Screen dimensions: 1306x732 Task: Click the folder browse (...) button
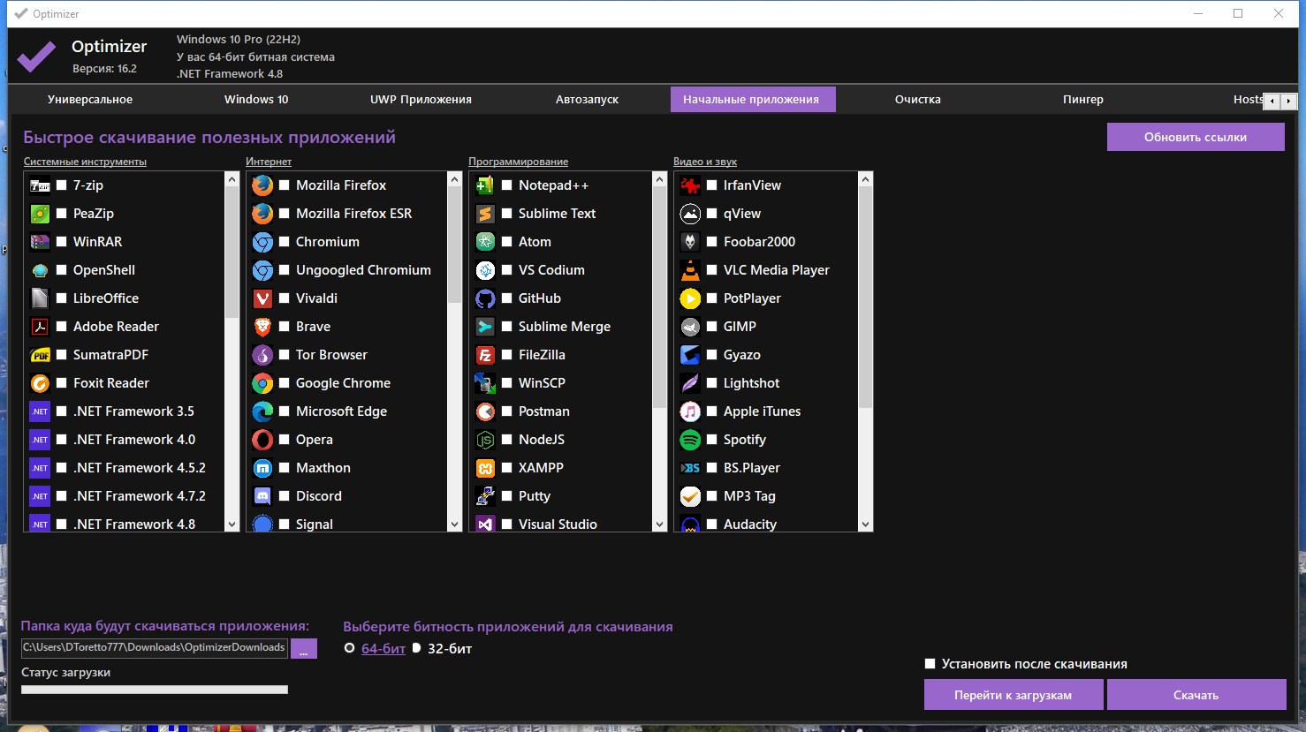(x=304, y=649)
